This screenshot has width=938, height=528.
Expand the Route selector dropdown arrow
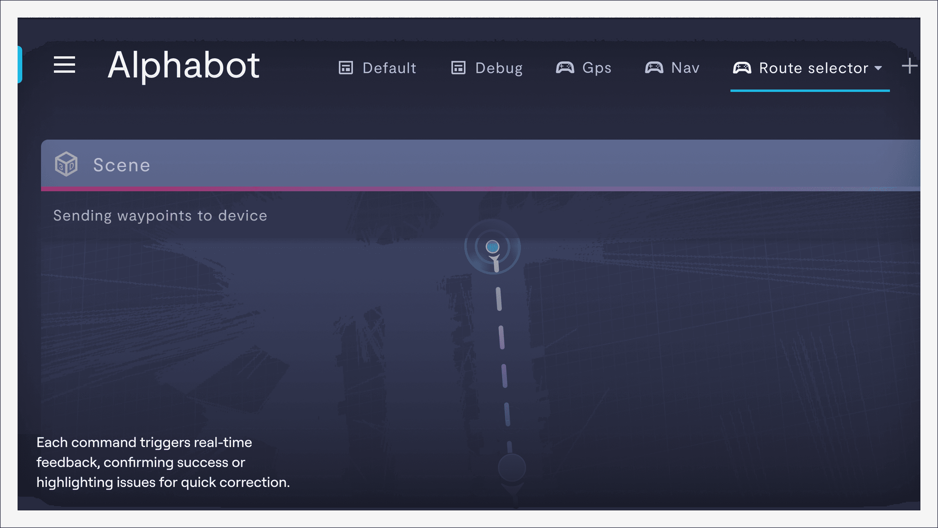(x=878, y=68)
